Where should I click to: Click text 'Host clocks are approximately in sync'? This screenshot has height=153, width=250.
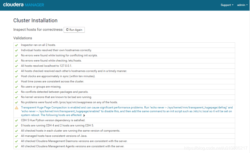(x=58, y=76)
